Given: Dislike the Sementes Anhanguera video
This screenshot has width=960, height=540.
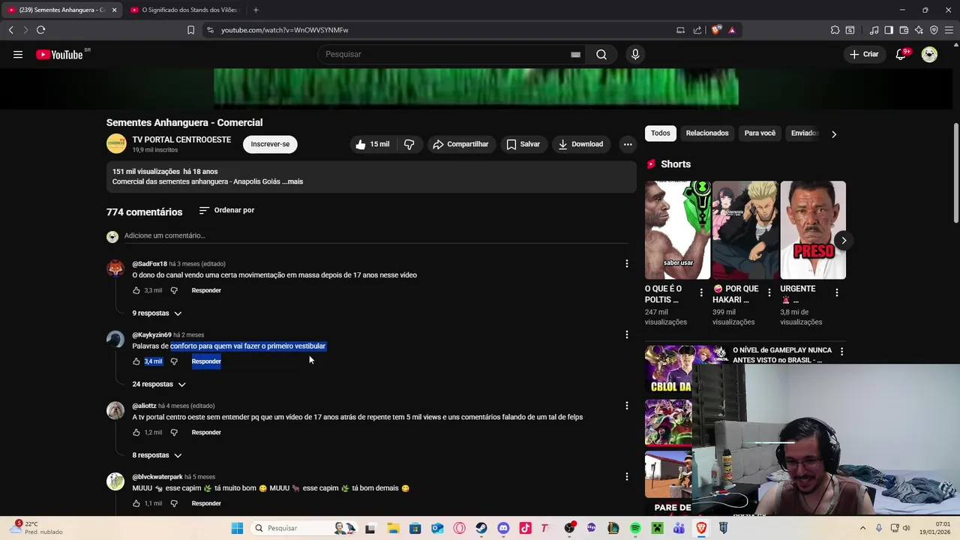Looking at the screenshot, I should [409, 144].
